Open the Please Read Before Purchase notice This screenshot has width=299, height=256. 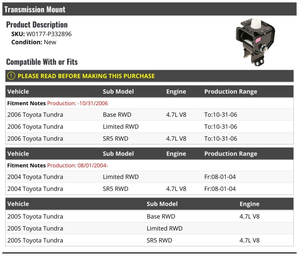point(86,76)
